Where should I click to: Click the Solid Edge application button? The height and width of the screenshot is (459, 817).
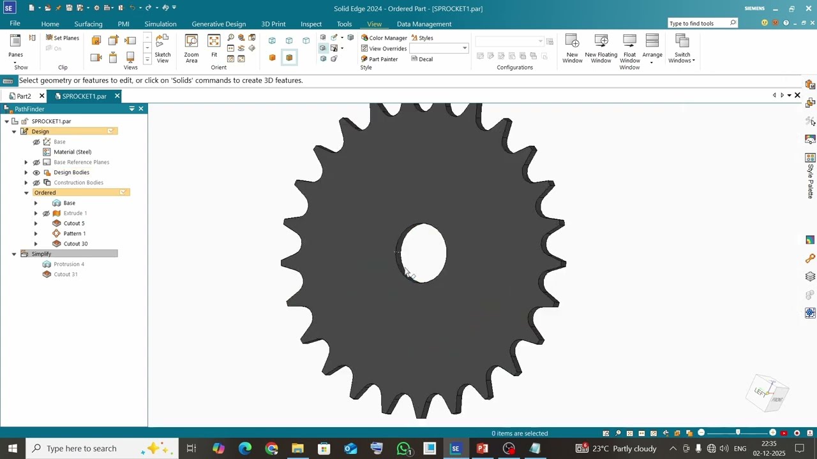click(9, 8)
